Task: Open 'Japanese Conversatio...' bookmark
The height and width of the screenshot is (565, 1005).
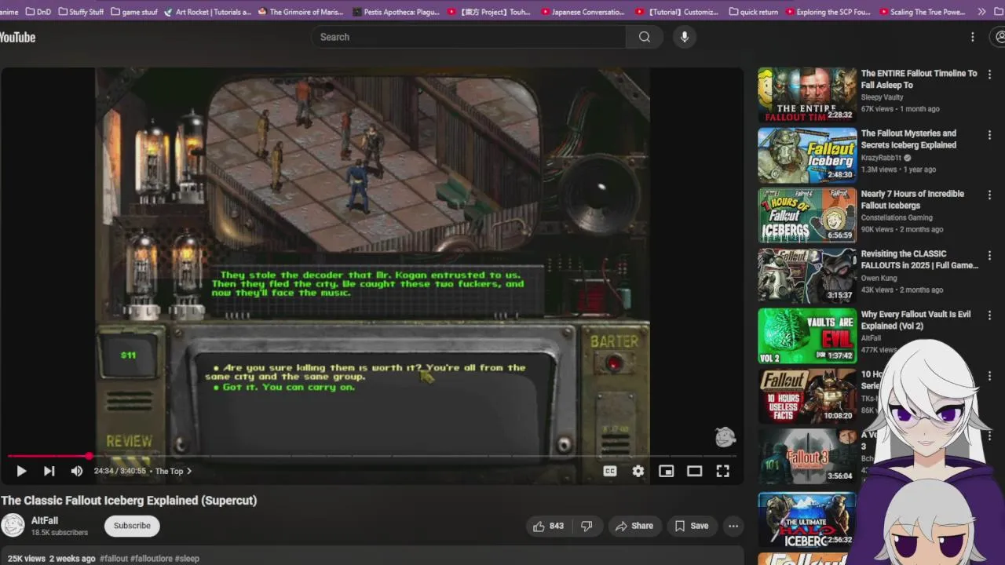Action: pos(583,12)
